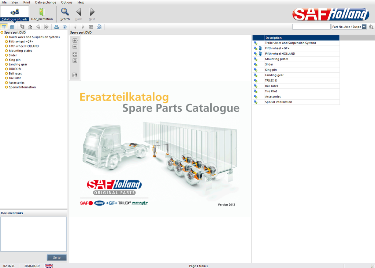Switch language with the UK flag
Screen dimensions: 375x268
49,266
